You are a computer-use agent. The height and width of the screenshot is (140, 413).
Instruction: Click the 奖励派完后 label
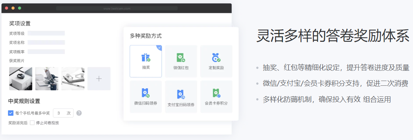click(x=18, y=123)
